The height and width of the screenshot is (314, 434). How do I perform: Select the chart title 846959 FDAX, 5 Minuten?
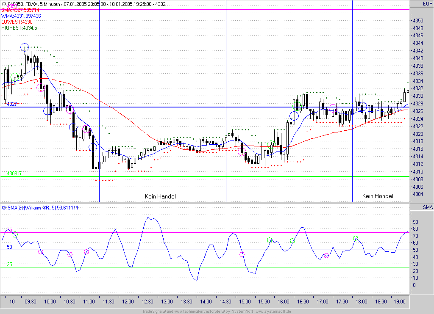click(x=34, y=4)
